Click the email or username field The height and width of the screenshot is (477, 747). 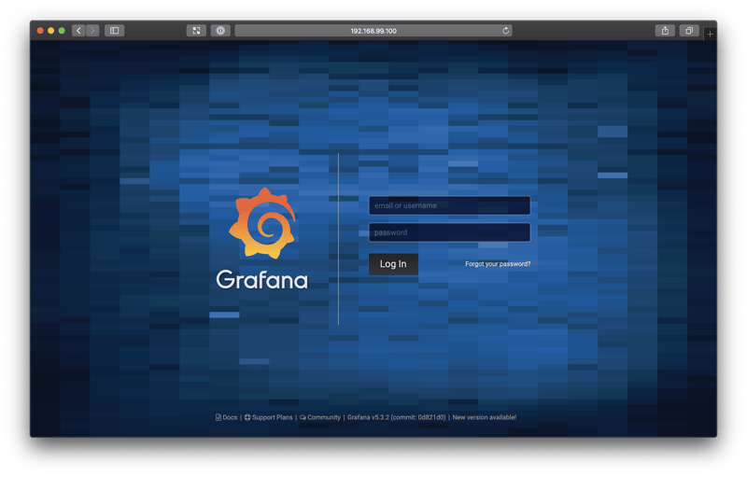pos(449,205)
